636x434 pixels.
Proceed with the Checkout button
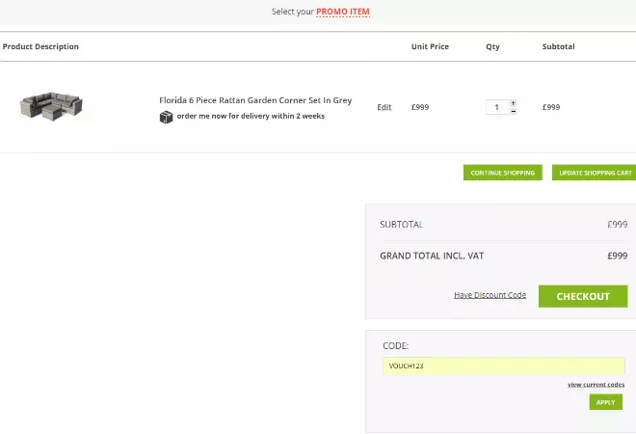(583, 296)
